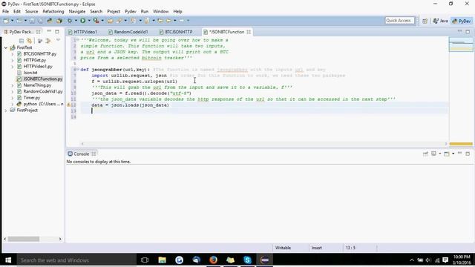Open the Run dropdown arrow beside play button

(x=89, y=21)
